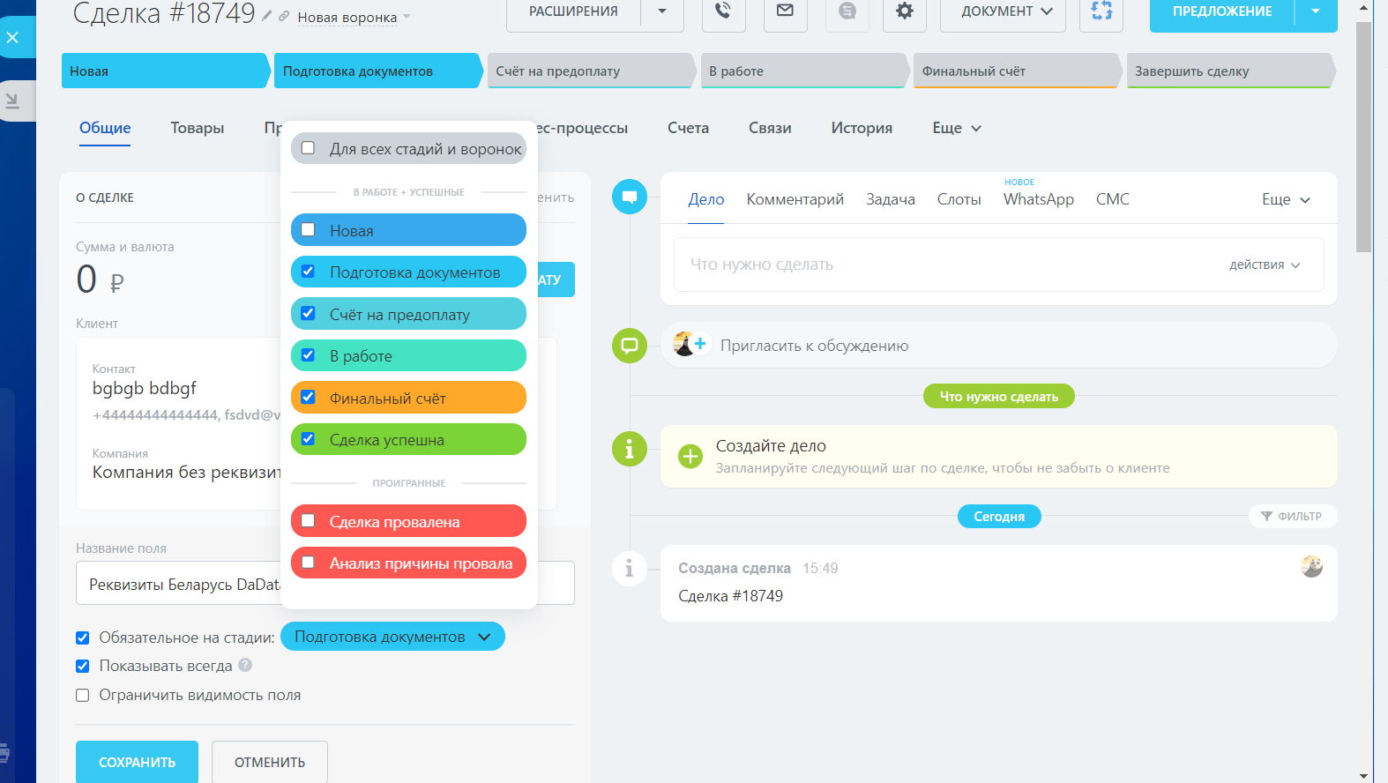This screenshot has height=783, width=1388.
Task: Click the collapse panel icon on left edge
Action: coord(12,101)
